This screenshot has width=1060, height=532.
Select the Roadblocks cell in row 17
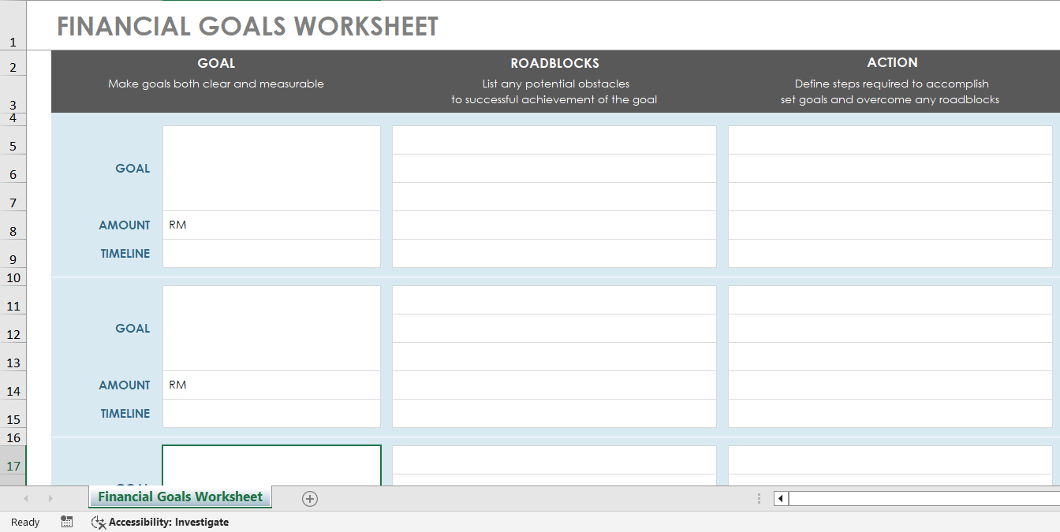coord(554,460)
